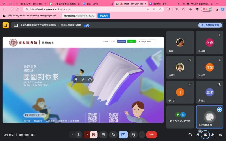Show the participants people panel

[x=197, y=135]
